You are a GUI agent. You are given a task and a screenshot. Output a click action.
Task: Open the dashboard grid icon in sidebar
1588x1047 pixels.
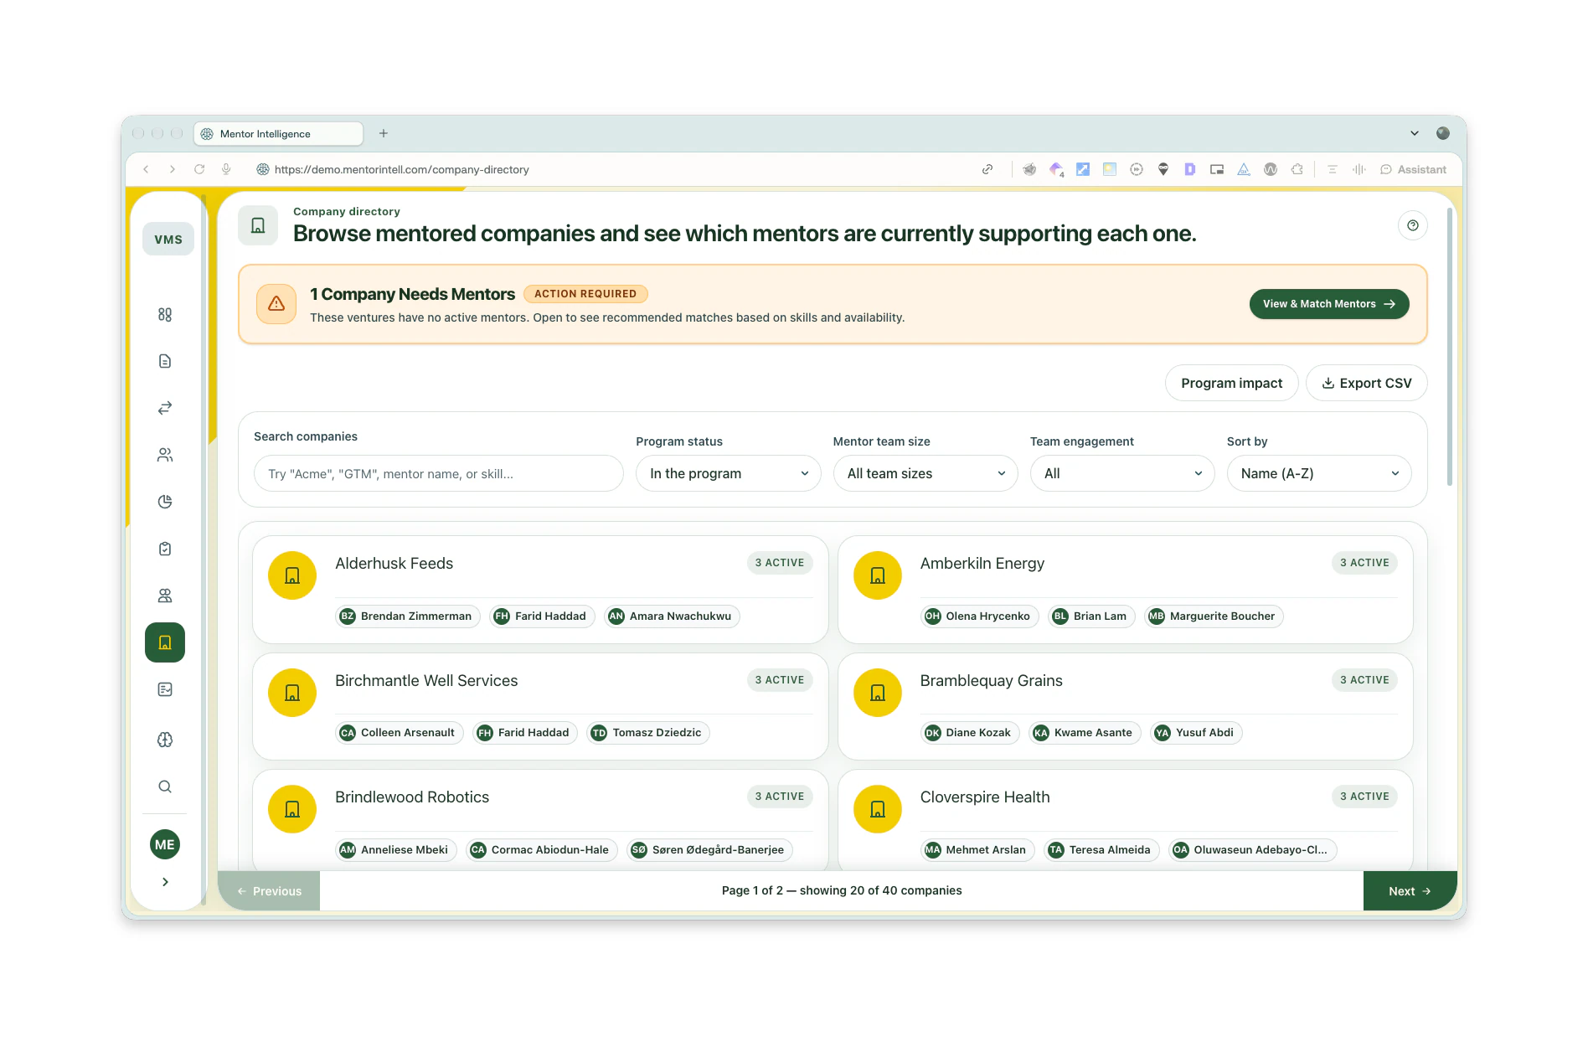click(165, 314)
